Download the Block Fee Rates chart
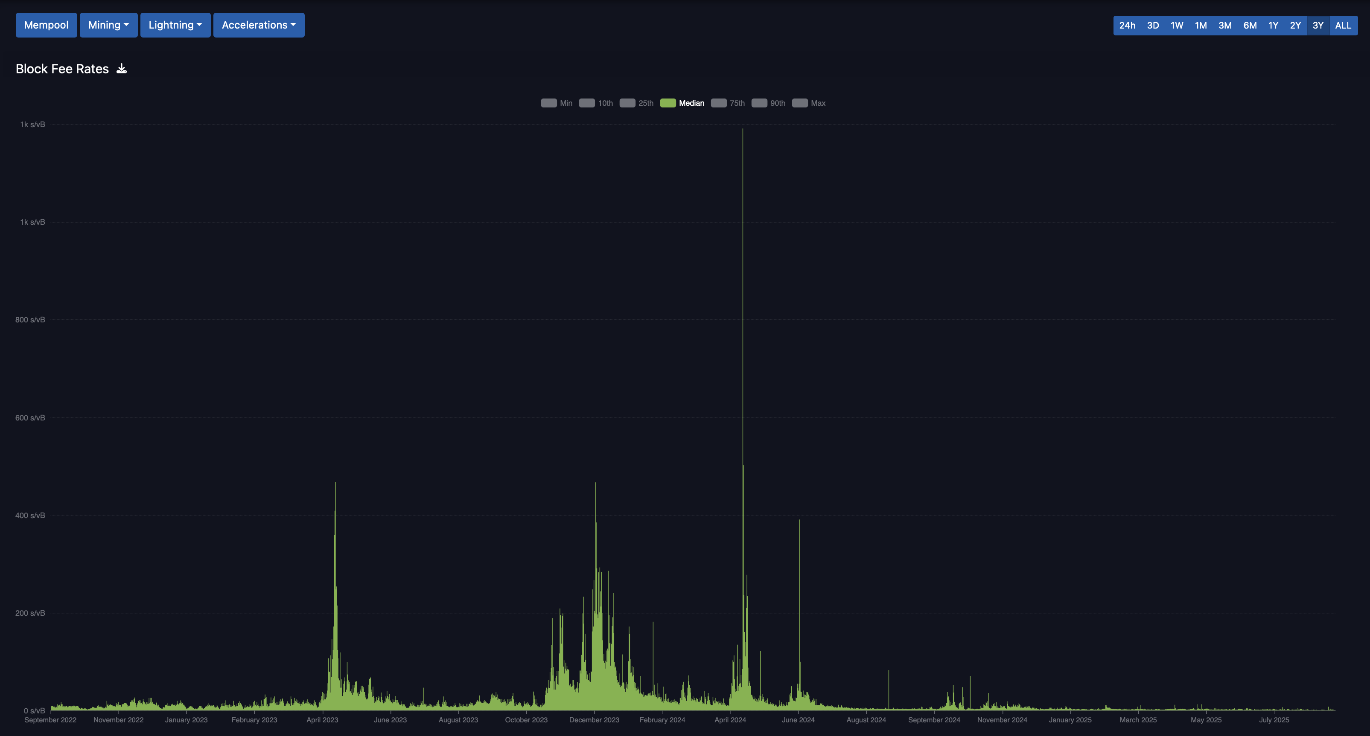This screenshot has height=736, width=1370. point(122,69)
